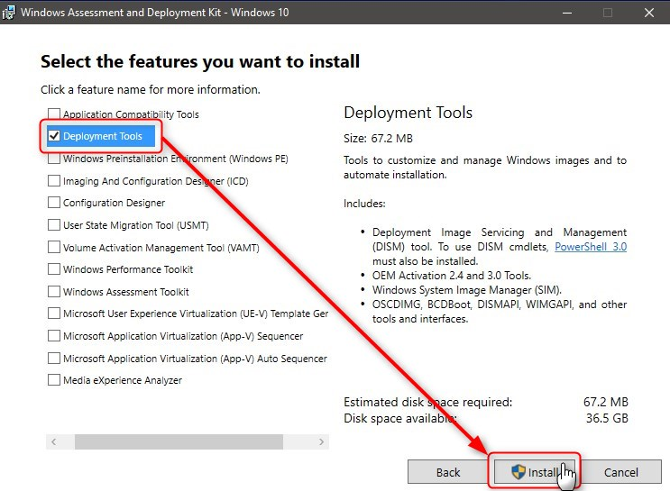This screenshot has height=491, width=670.
Task: Click the Install button
Action: (x=534, y=472)
